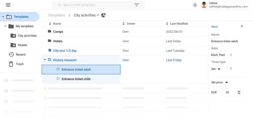Click the Hotels folder icon in the list

(x=50, y=41)
